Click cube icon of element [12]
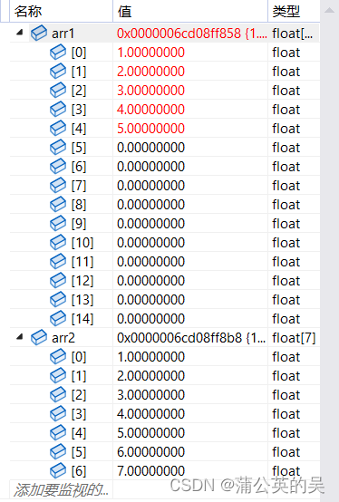 pyautogui.click(x=58, y=281)
